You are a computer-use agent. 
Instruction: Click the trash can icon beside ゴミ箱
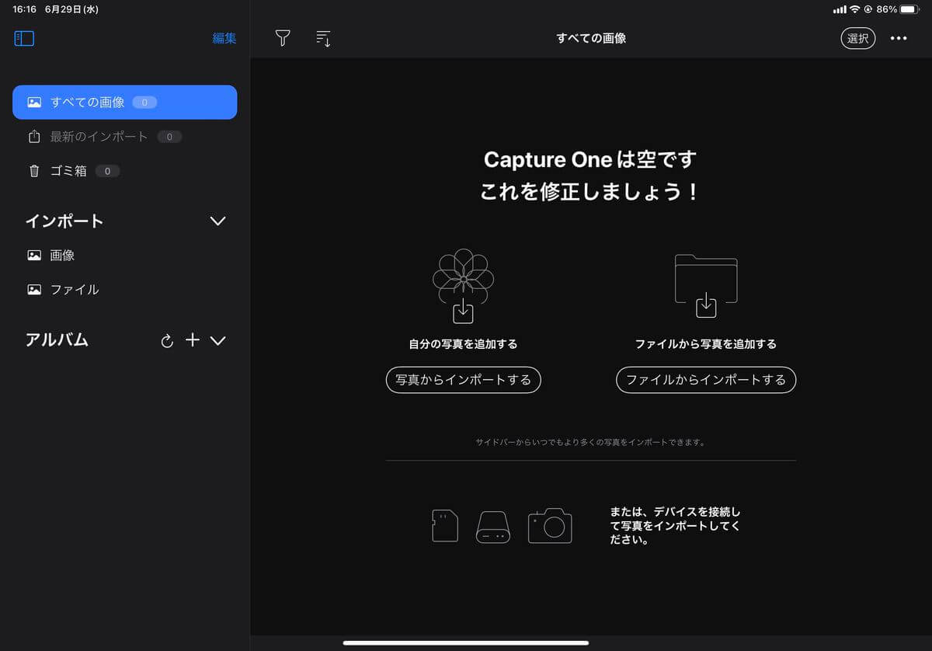click(x=34, y=171)
